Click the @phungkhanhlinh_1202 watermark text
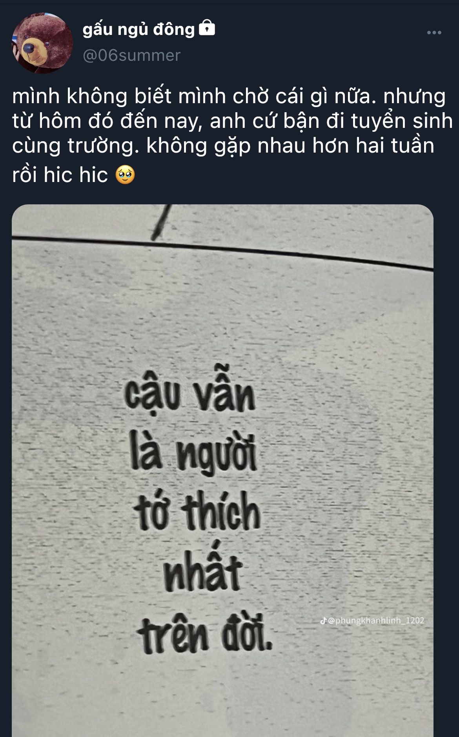Screen dimensions: 459x737 pyautogui.click(x=375, y=621)
